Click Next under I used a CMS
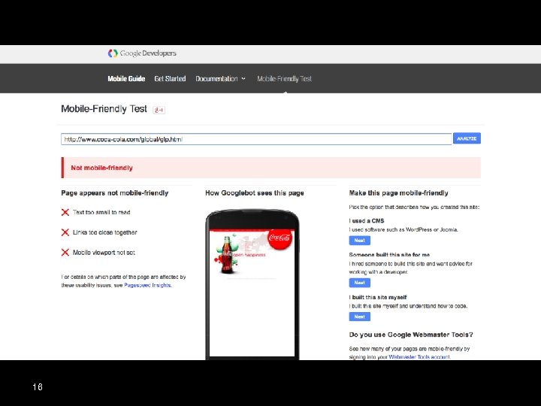The height and width of the screenshot is (406, 541). [359, 241]
